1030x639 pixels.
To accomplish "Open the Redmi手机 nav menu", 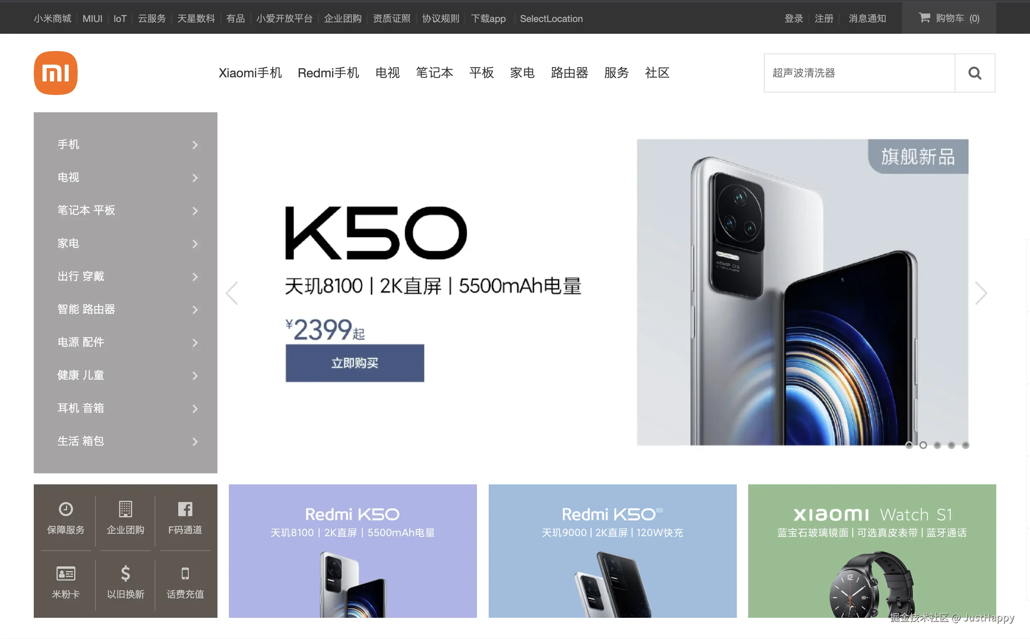I will coord(328,73).
